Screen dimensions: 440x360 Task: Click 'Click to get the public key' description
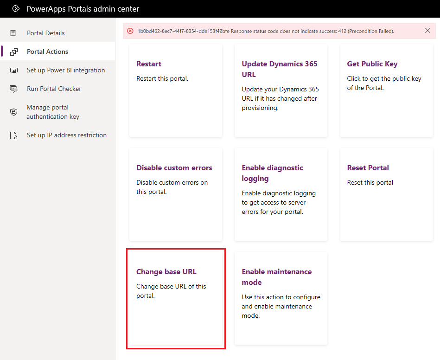[x=384, y=83]
